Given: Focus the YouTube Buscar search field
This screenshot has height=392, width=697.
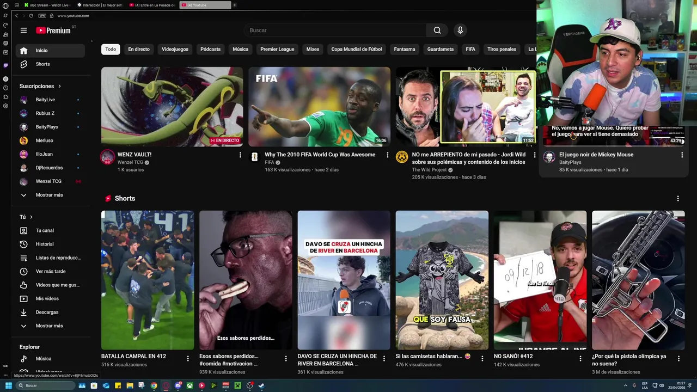Looking at the screenshot, I should (x=335, y=30).
